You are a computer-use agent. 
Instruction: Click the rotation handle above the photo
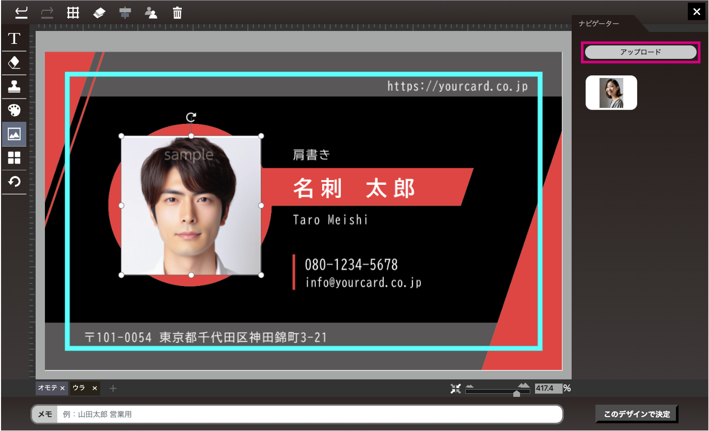point(191,117)
